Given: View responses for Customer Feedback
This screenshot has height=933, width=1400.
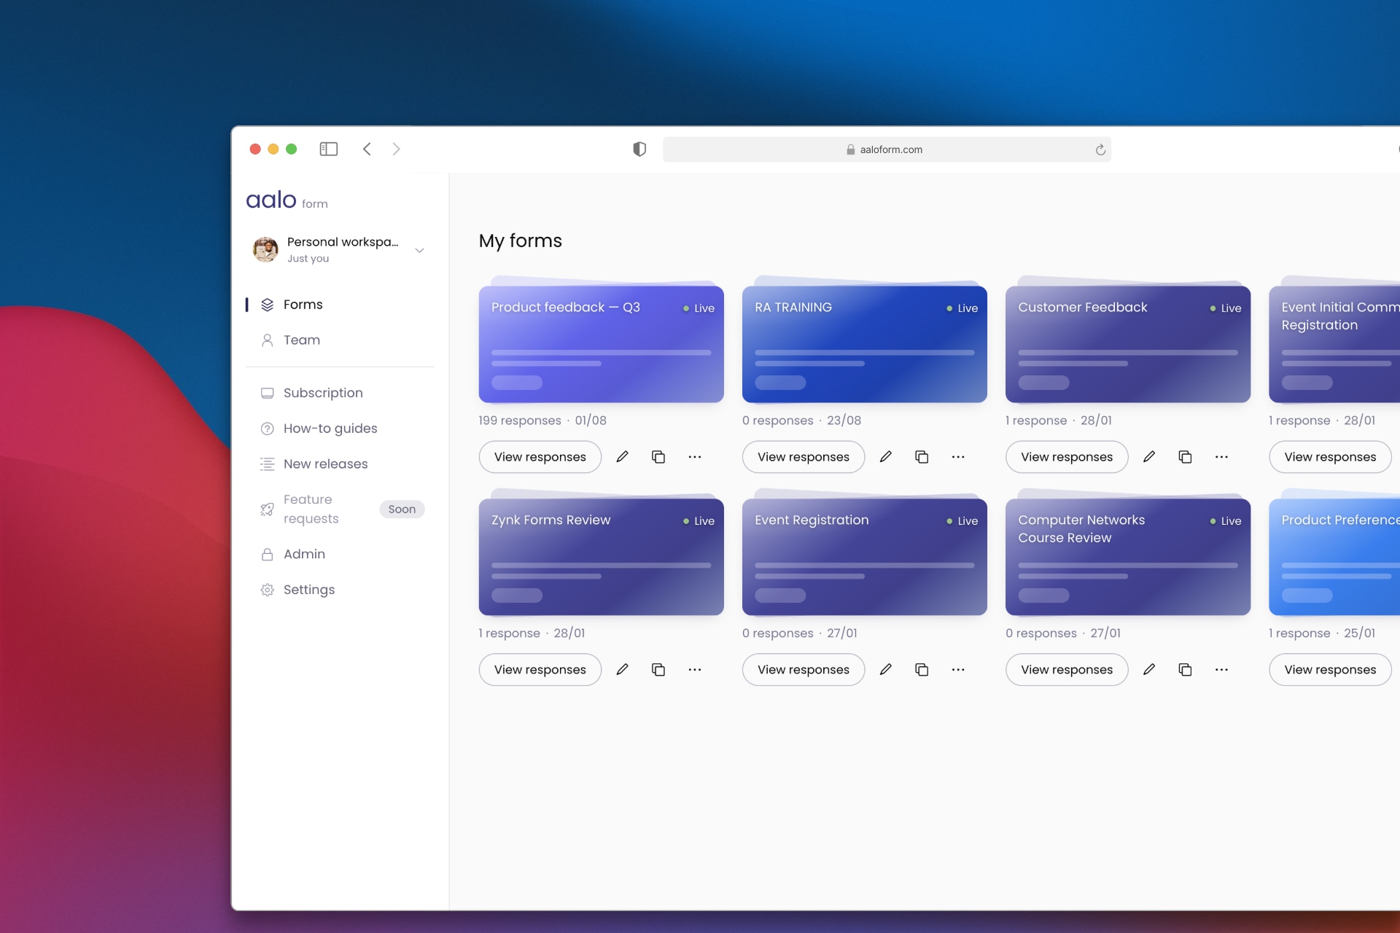Looking at the screenshot, I should pos(1067,457).
